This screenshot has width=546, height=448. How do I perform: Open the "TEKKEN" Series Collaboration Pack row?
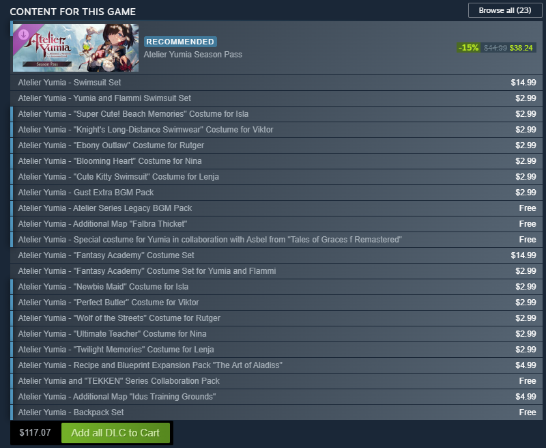click(x=276, y=381)
